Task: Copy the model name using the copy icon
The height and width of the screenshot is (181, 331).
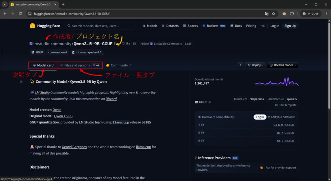Action: click(115, 44)
